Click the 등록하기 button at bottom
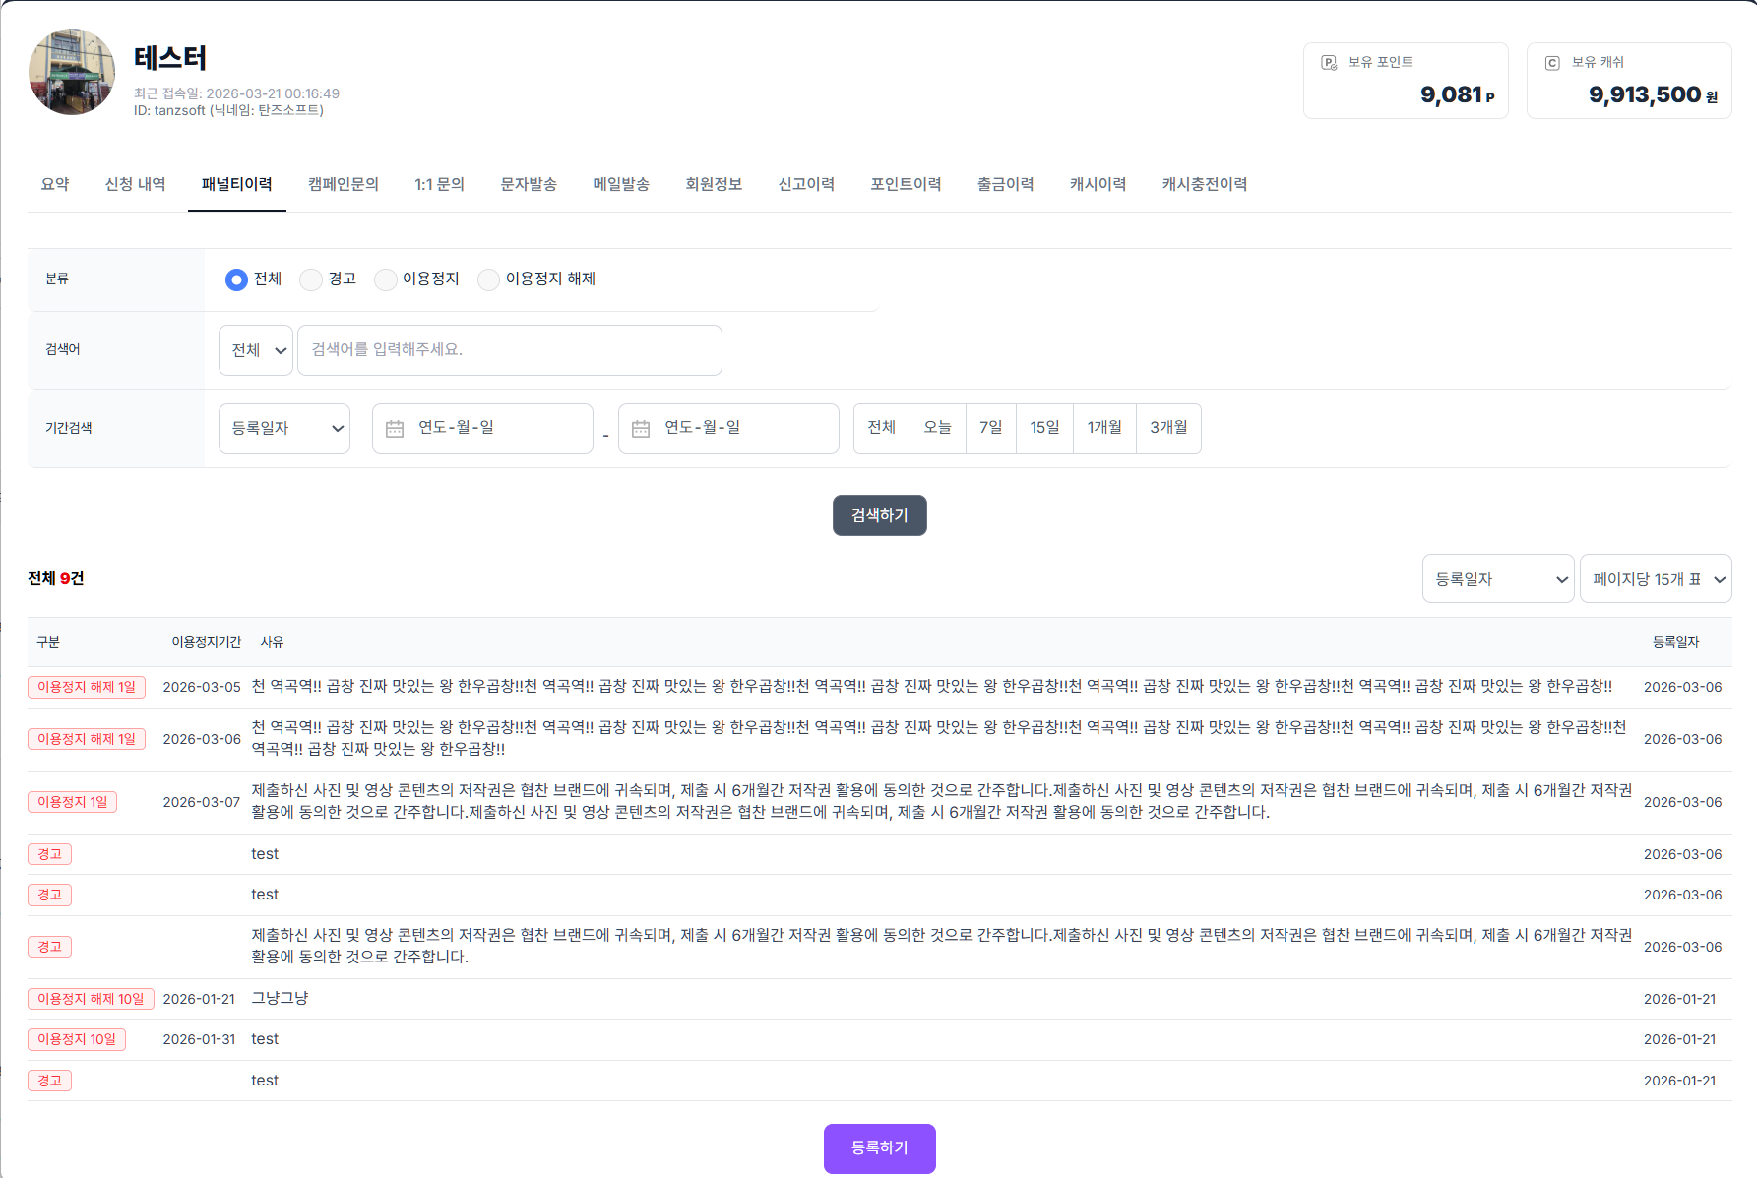 [x=879, y=1147]
